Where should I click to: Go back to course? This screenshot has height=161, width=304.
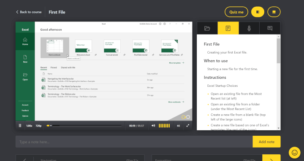[29, 12]
